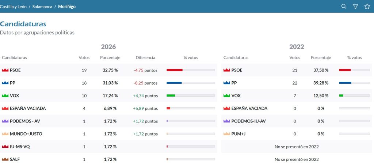374x163 pixels.
Task: Click the PODEMOS - AV party icon
Action: (5, 121)
